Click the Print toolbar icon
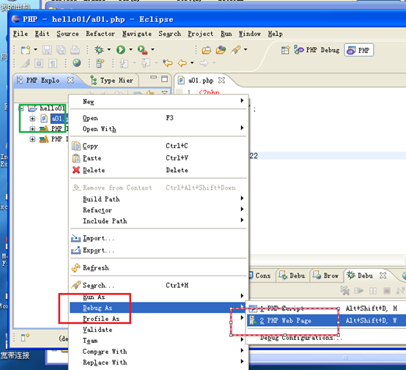 click(75, 50)
